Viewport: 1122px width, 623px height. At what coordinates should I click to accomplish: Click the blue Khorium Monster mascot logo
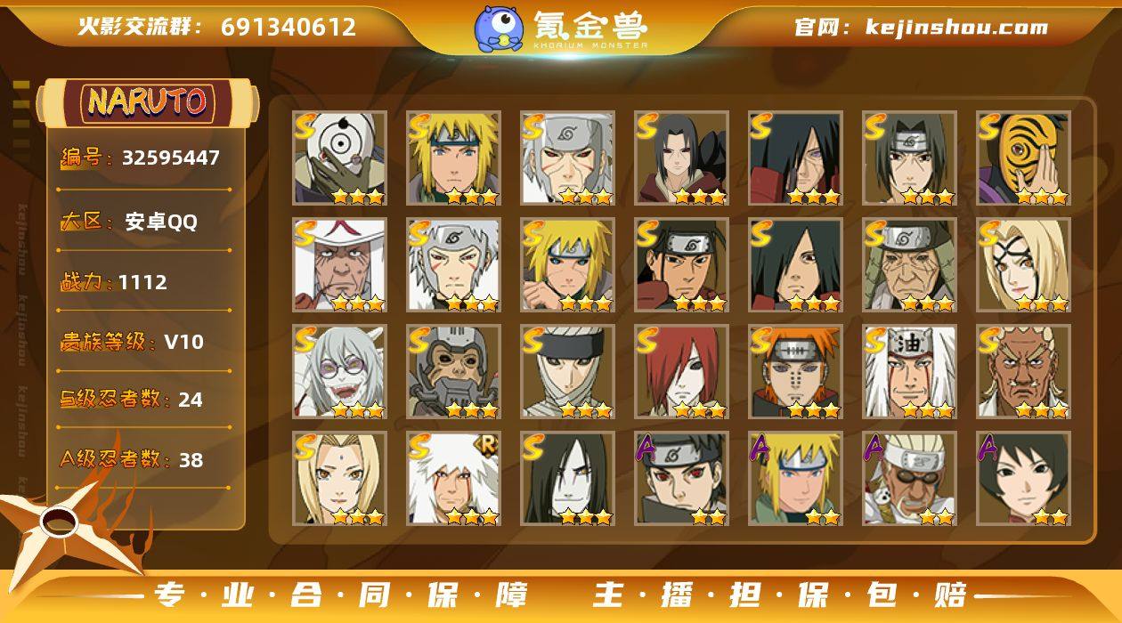click(x=499, y=28)
